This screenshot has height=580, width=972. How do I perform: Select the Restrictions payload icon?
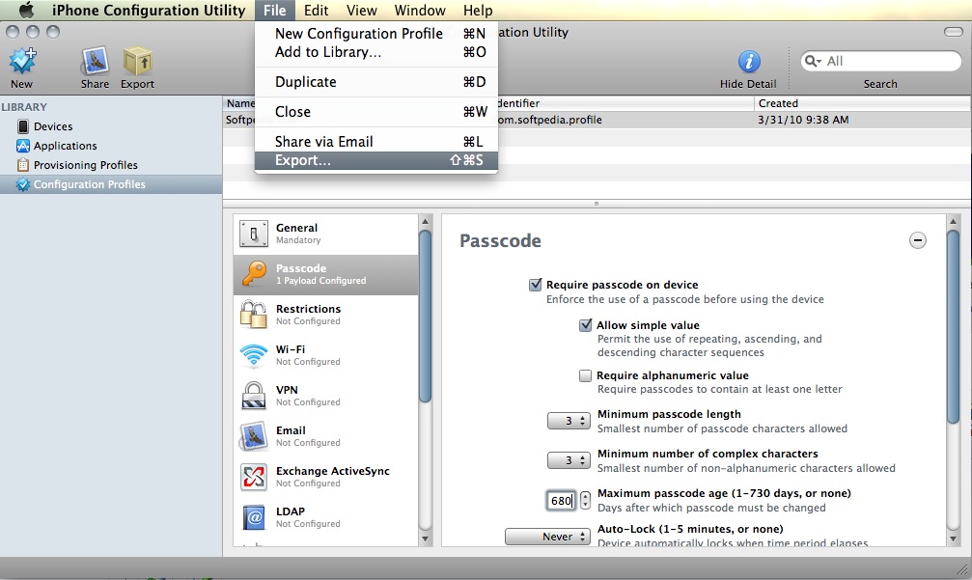[x=254, y=315]
